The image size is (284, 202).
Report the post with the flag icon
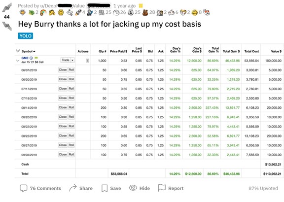point(162,188)
